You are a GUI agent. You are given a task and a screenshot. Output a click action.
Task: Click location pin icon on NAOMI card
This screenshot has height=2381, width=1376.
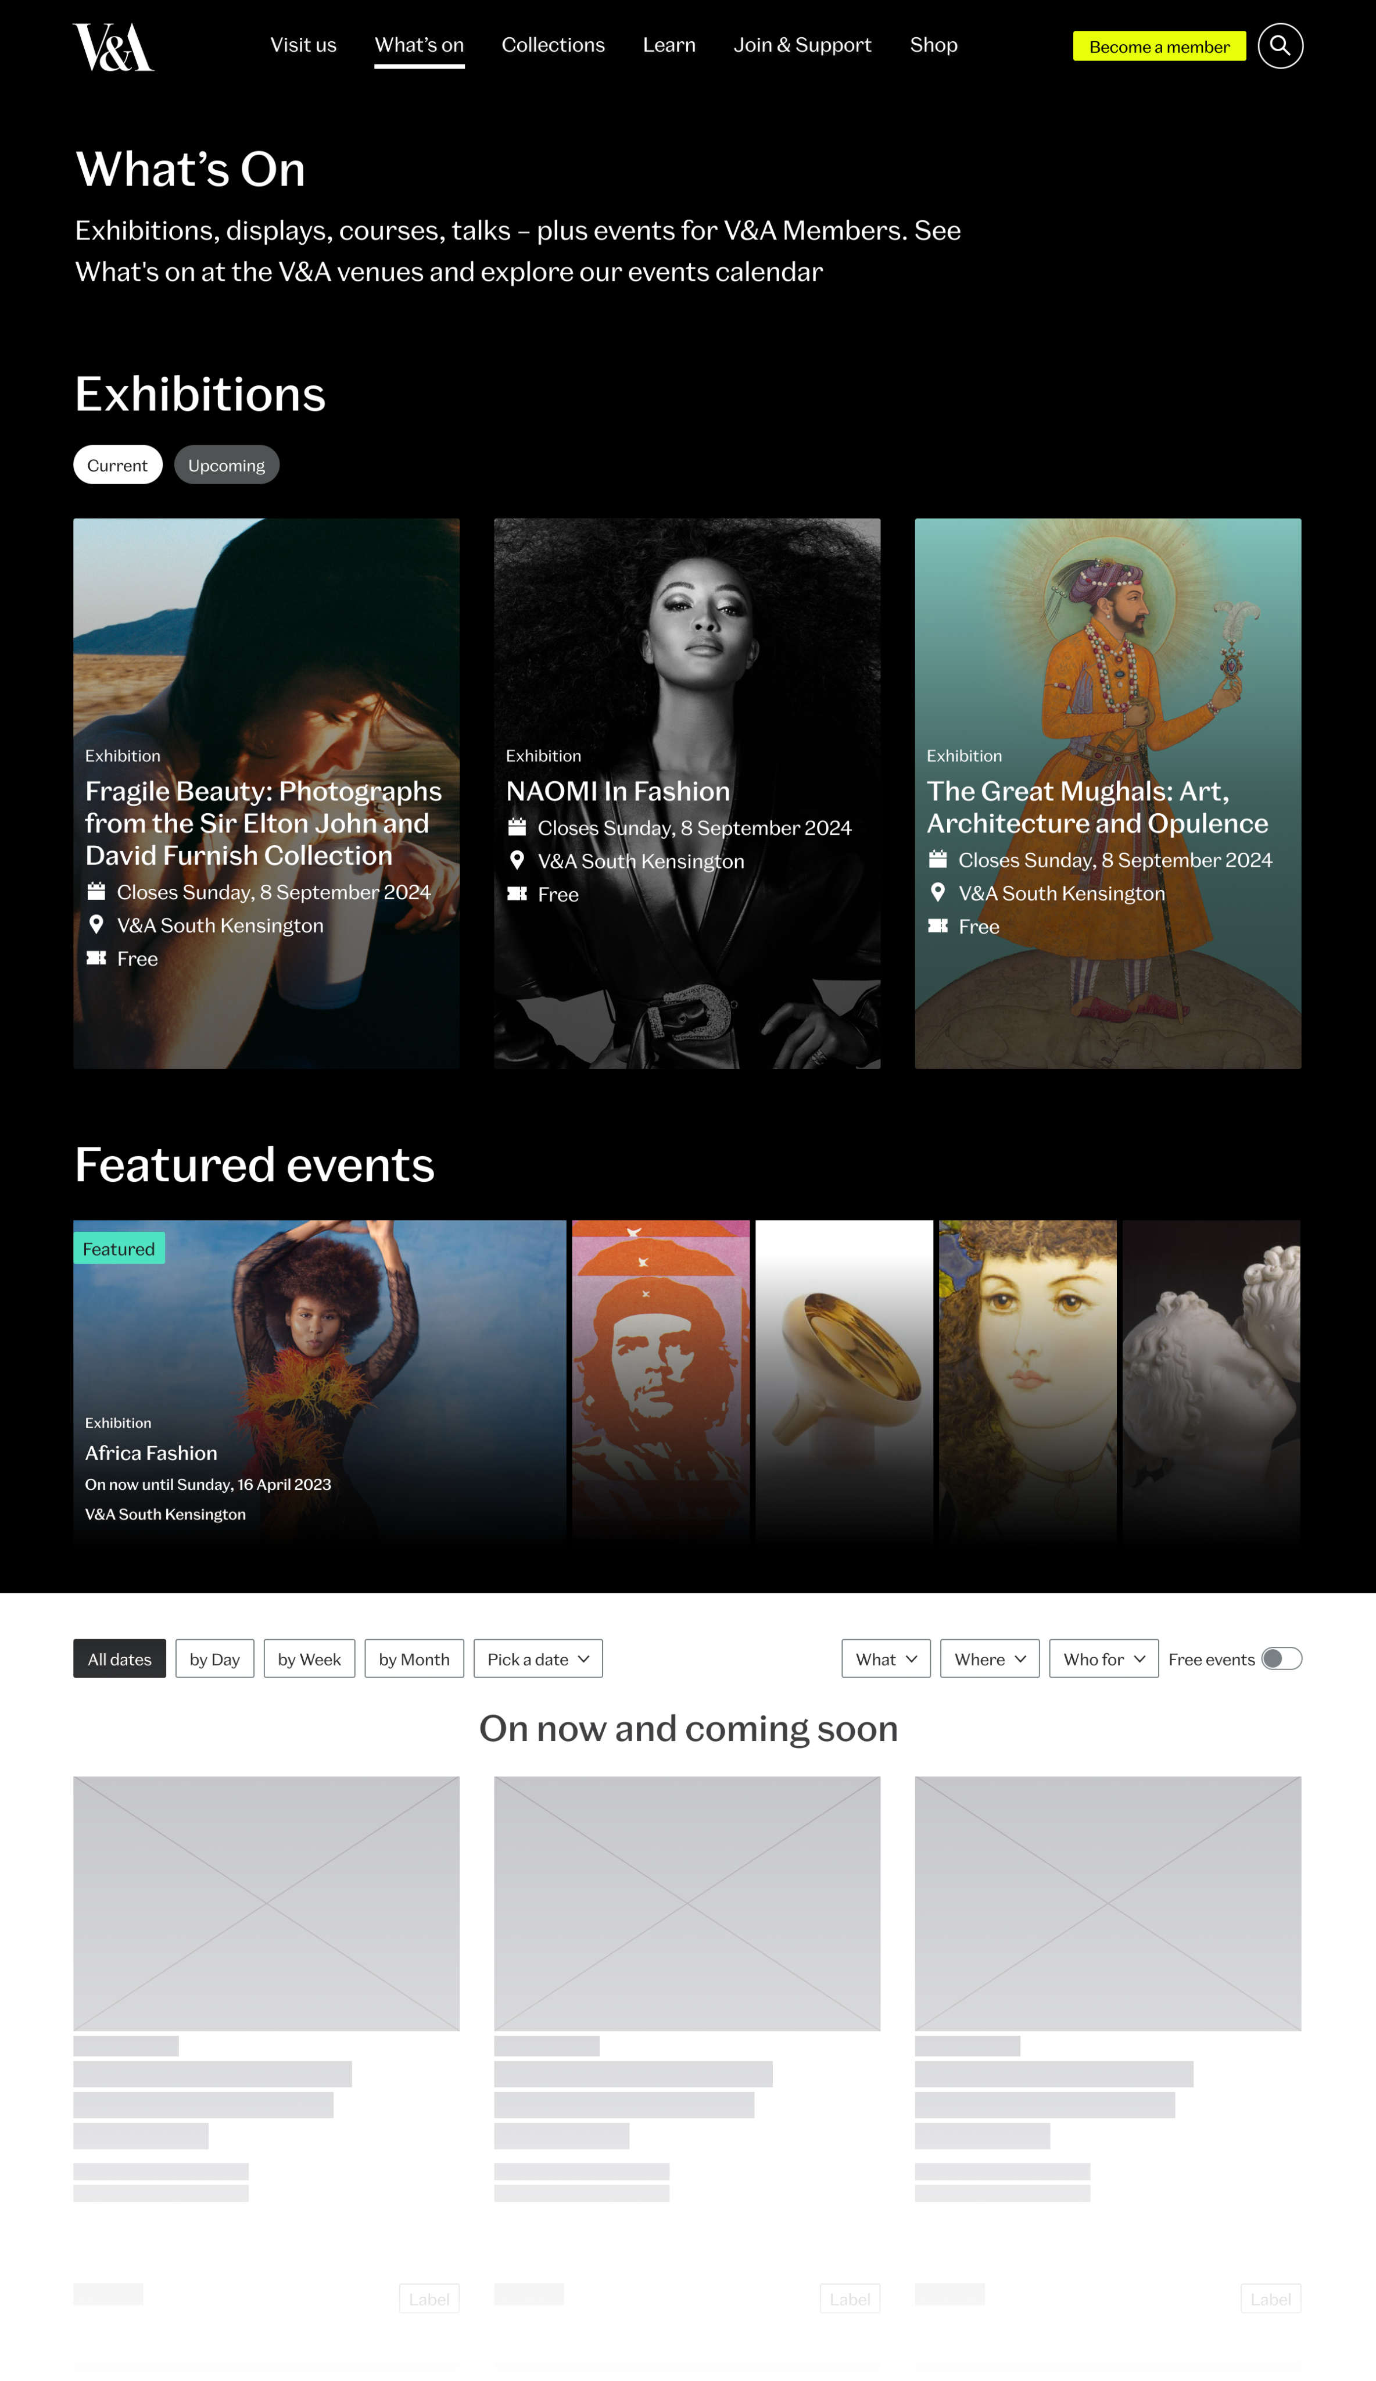tap(517, 860)
